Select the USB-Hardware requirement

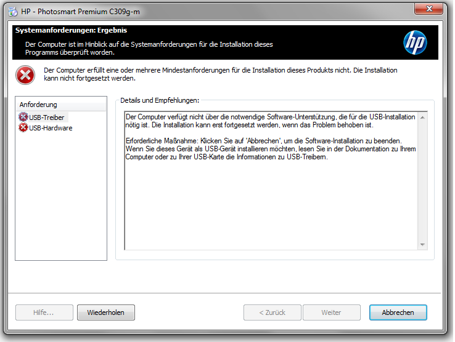pyautogui.click(x=51, y=128)
